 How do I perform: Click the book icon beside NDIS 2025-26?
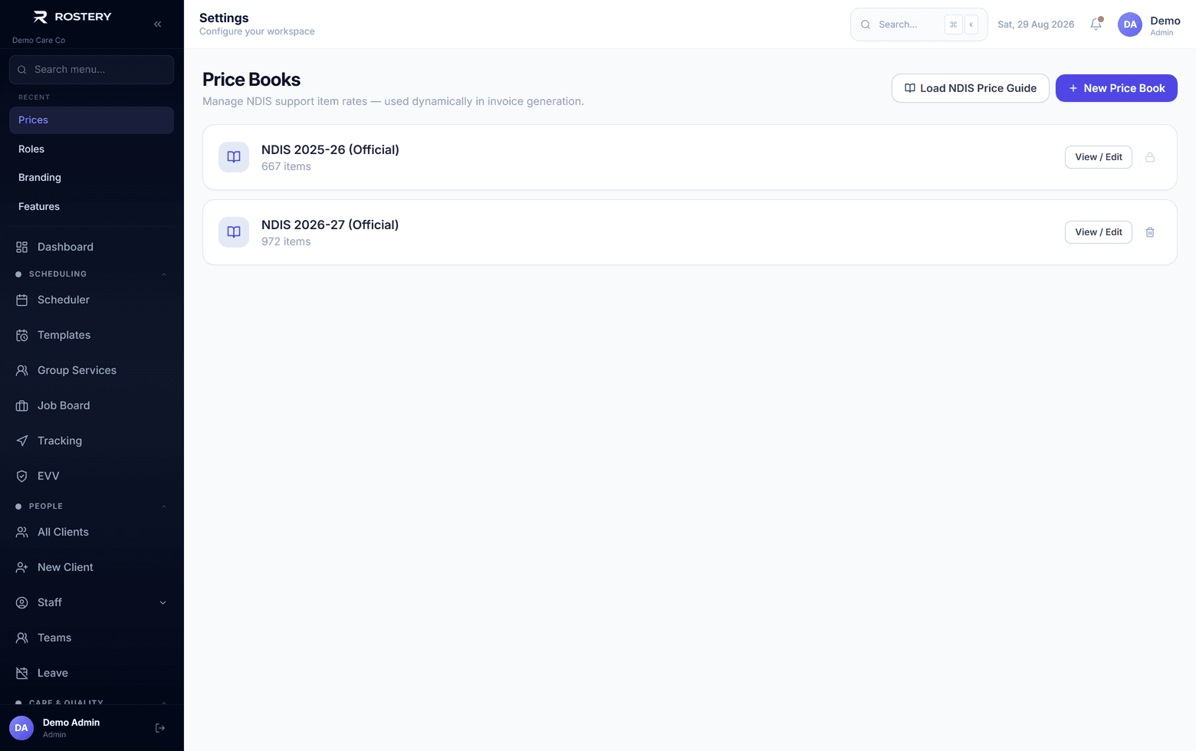tap(234, 157)
